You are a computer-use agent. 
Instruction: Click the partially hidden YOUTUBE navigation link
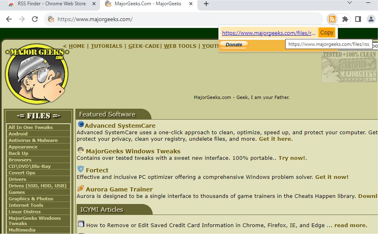[210, 46]
